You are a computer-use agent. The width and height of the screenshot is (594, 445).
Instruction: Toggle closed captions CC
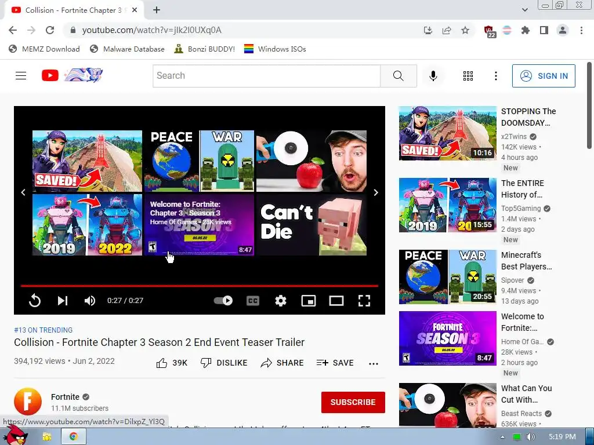click(253, 301)
